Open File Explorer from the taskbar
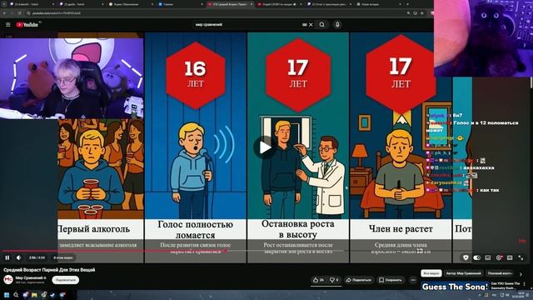 coord(34,295)
